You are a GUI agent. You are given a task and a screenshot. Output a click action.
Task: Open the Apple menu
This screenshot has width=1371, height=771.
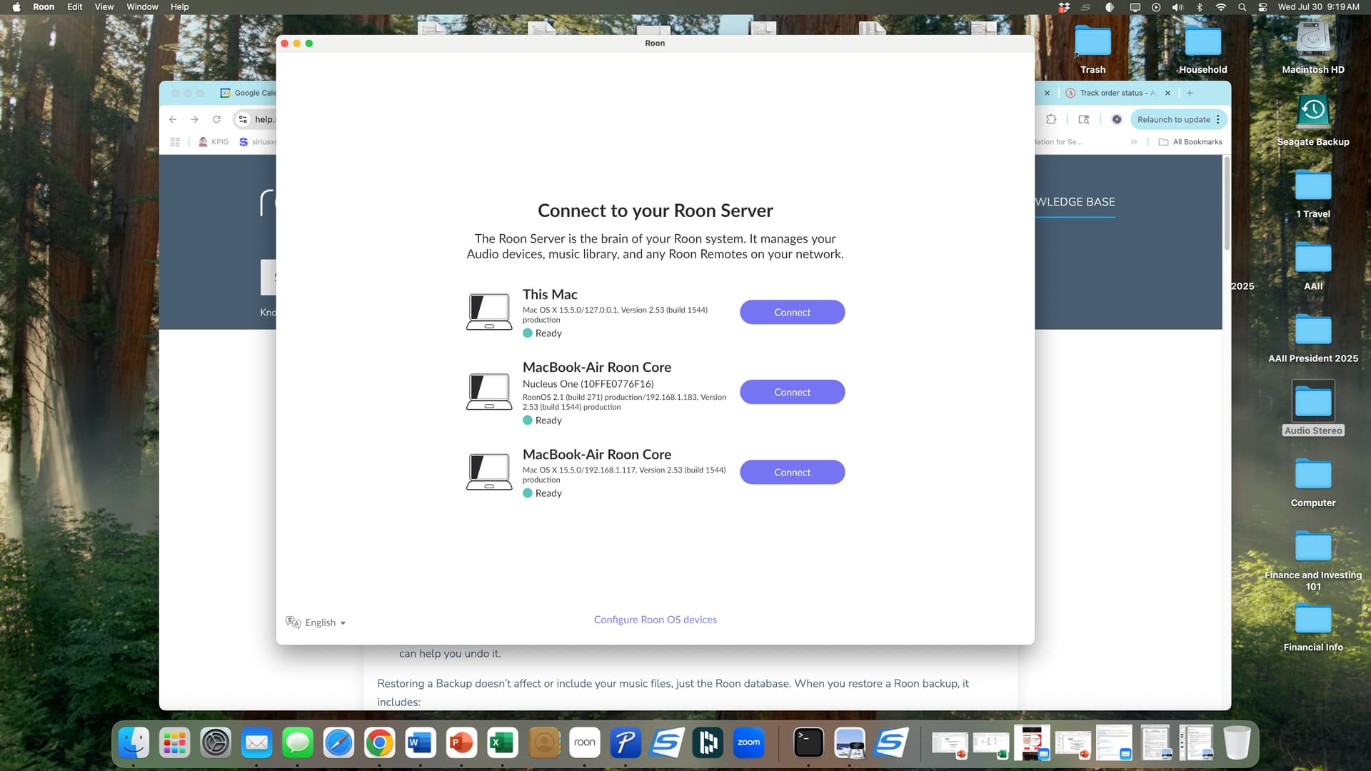pyautogui.click(x=16, y=6)
